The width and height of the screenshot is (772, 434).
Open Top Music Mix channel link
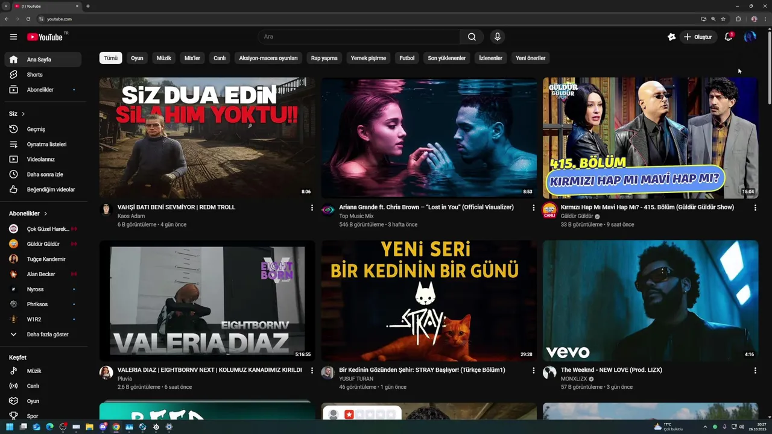(x=356, y=216)
